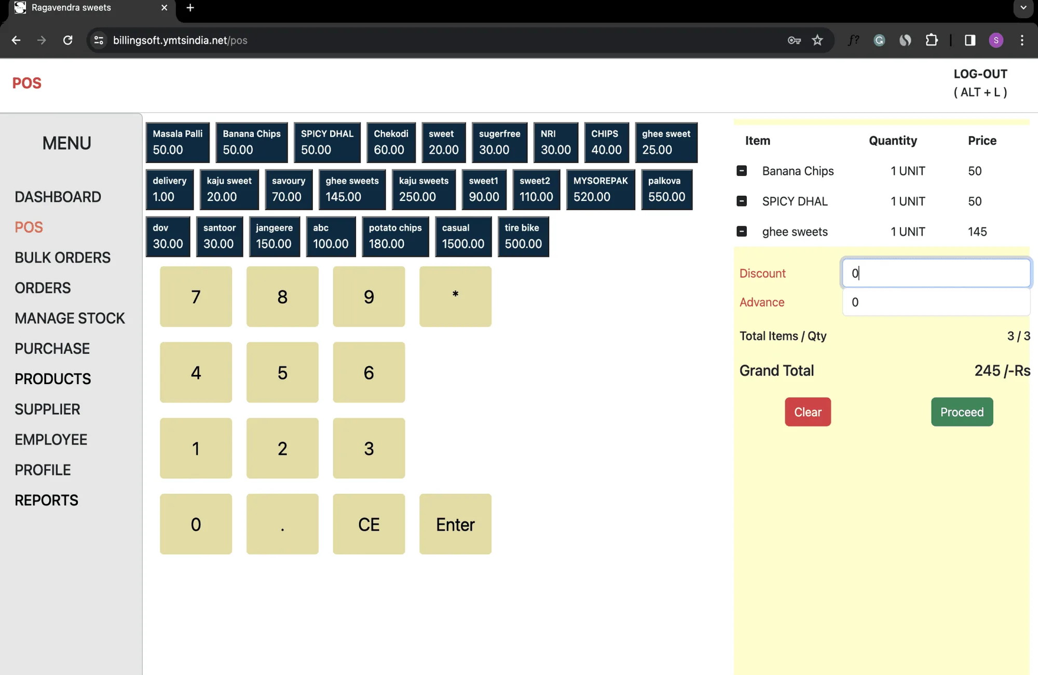Screen dimensions: 1038x675
Task: Tap keypad digit 7
Action: [196, 296]
